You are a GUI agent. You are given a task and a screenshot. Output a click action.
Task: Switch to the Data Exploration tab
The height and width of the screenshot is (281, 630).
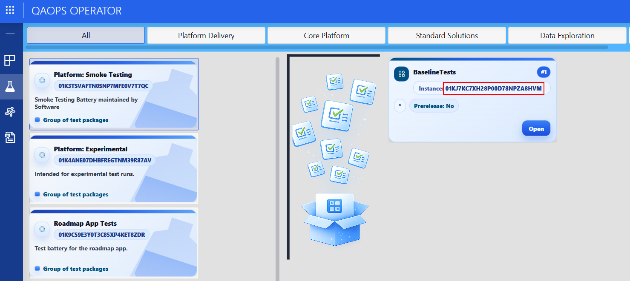click(x=567, y=35)
